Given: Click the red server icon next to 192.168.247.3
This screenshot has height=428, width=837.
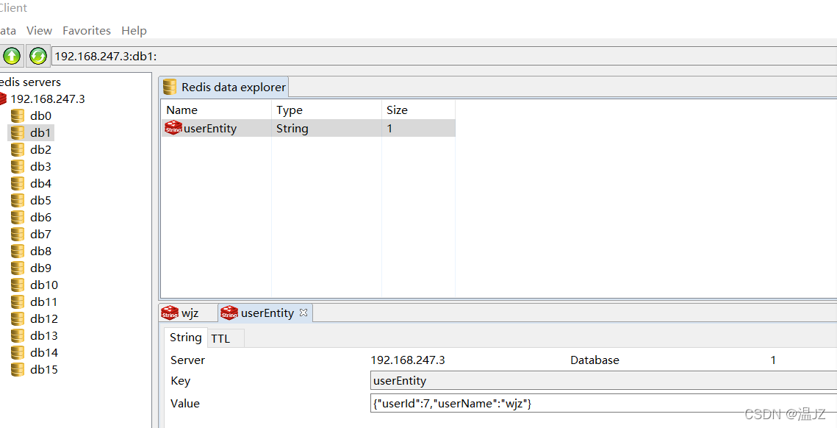Looking at the screenshot, I should pyautogui.click(x=2, y=99).
